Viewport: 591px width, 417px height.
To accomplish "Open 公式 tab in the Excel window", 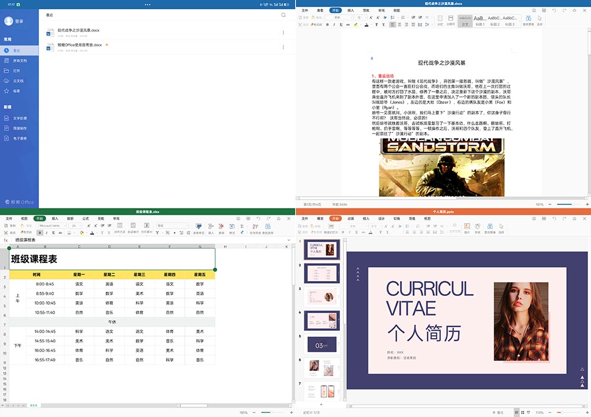I will coord(86,219).
